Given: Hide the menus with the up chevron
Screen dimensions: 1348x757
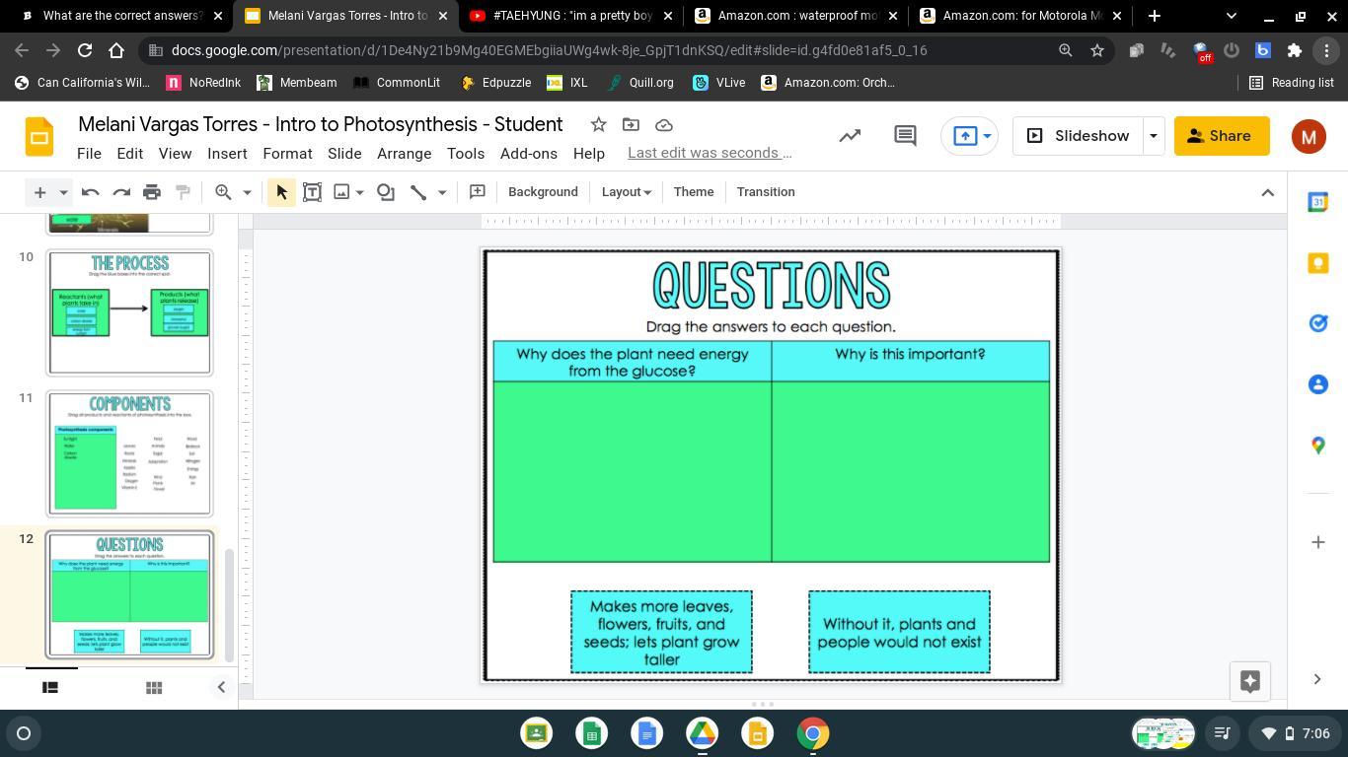Looking at the screenshot, I should click(1268, 192).
